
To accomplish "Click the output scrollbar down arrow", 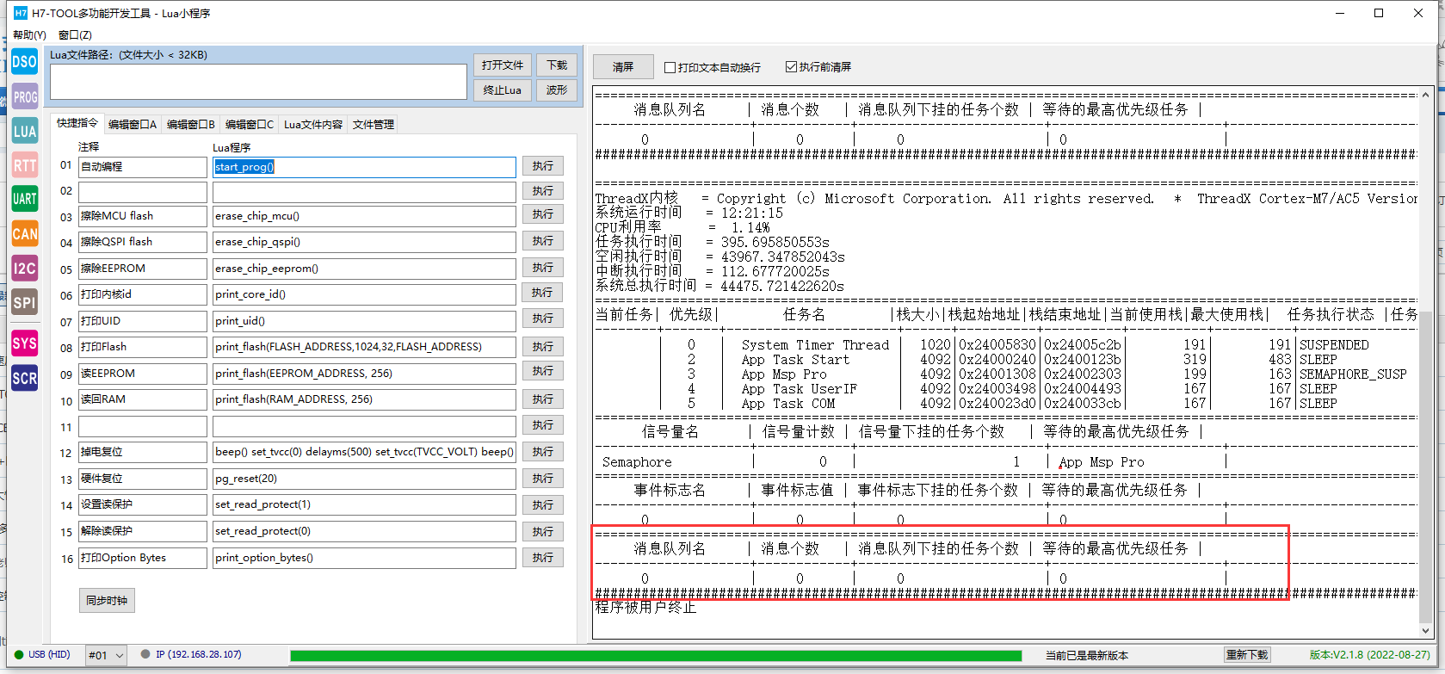I will (1425, 630).
